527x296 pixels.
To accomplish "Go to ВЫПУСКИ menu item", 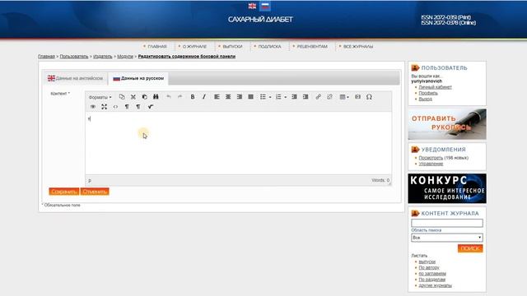I will click(232, 46).
